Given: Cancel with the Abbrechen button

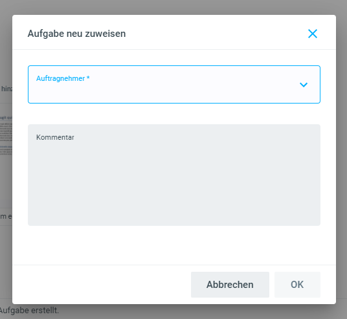Looking at the screenshot, I should click(230, 285).
